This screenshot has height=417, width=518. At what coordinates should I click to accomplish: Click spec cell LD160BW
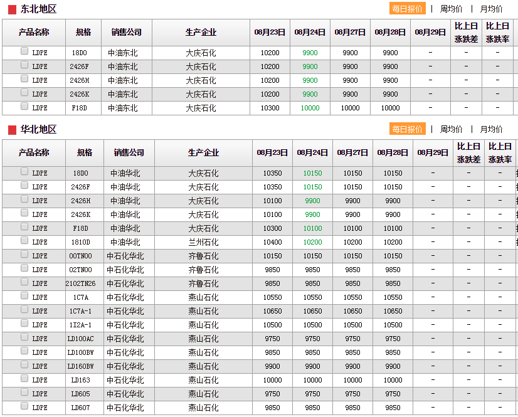(81, 366)
